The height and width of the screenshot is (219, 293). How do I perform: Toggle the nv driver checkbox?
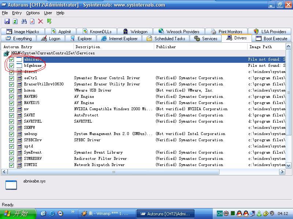(x=11, y=109)
